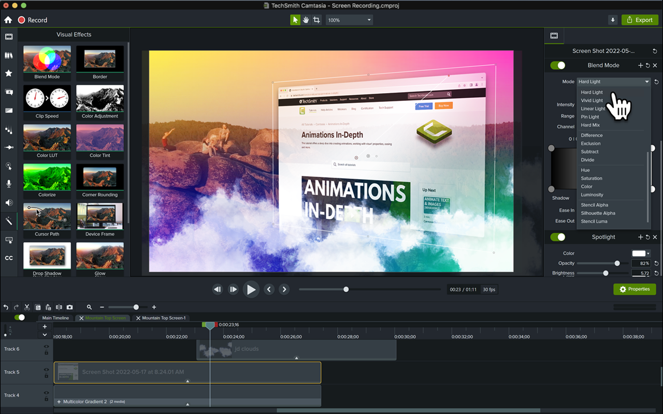663x414 pixels.
Task: Take a snapshot with camera icon
Action: [69, 307]
